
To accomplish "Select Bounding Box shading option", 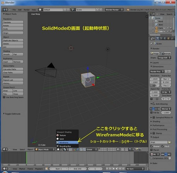I will pyautogui.click(x=67, y=146).
